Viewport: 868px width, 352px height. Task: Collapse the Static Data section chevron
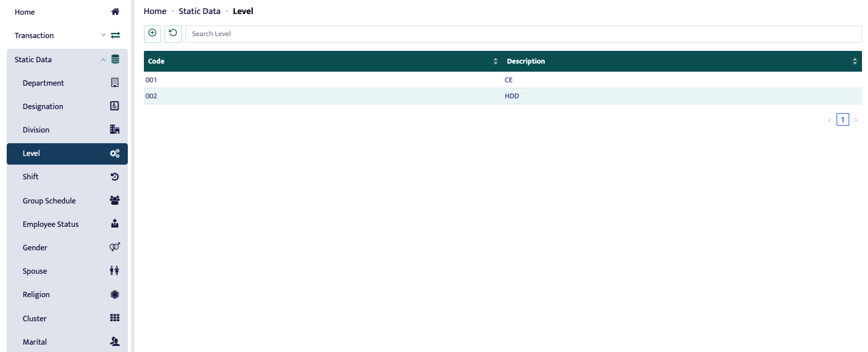103,60
